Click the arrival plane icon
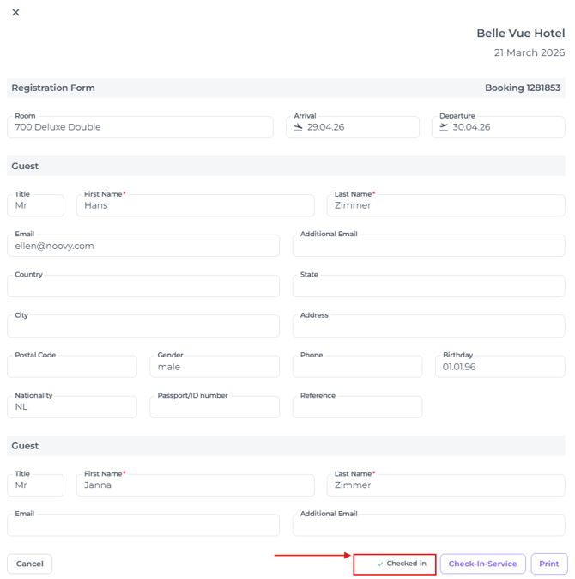The width and height of the screenshot is (575, 579). (x=299, y=127)
